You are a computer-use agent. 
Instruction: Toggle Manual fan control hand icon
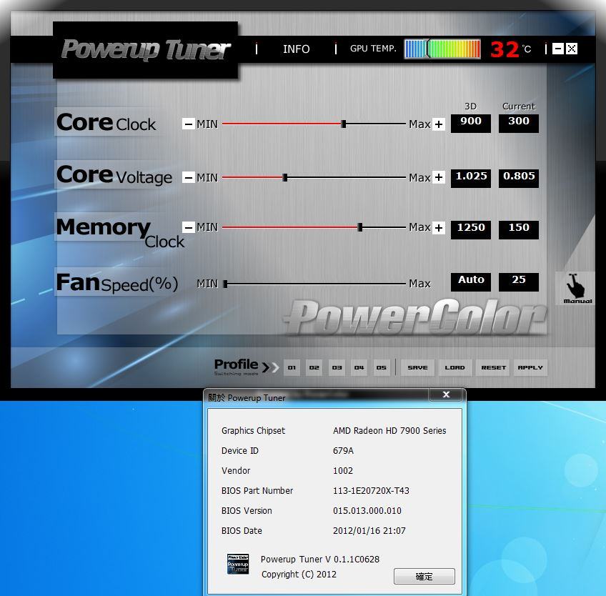pyautogui.click(x=575, y=288)
